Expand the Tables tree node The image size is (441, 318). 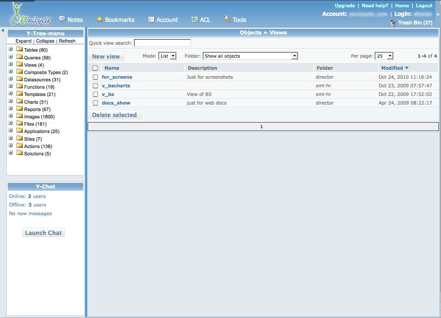pos(11,49)
